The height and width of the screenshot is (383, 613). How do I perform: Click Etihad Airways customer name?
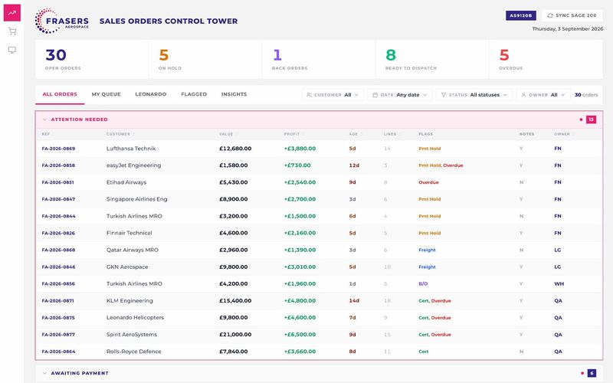(x=126, y=182)
